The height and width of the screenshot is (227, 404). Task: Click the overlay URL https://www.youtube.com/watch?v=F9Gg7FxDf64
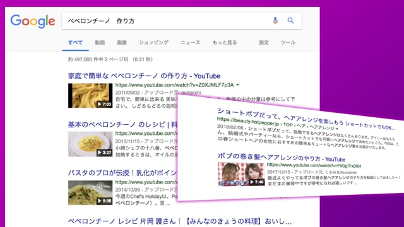click(x=314, y=165)
